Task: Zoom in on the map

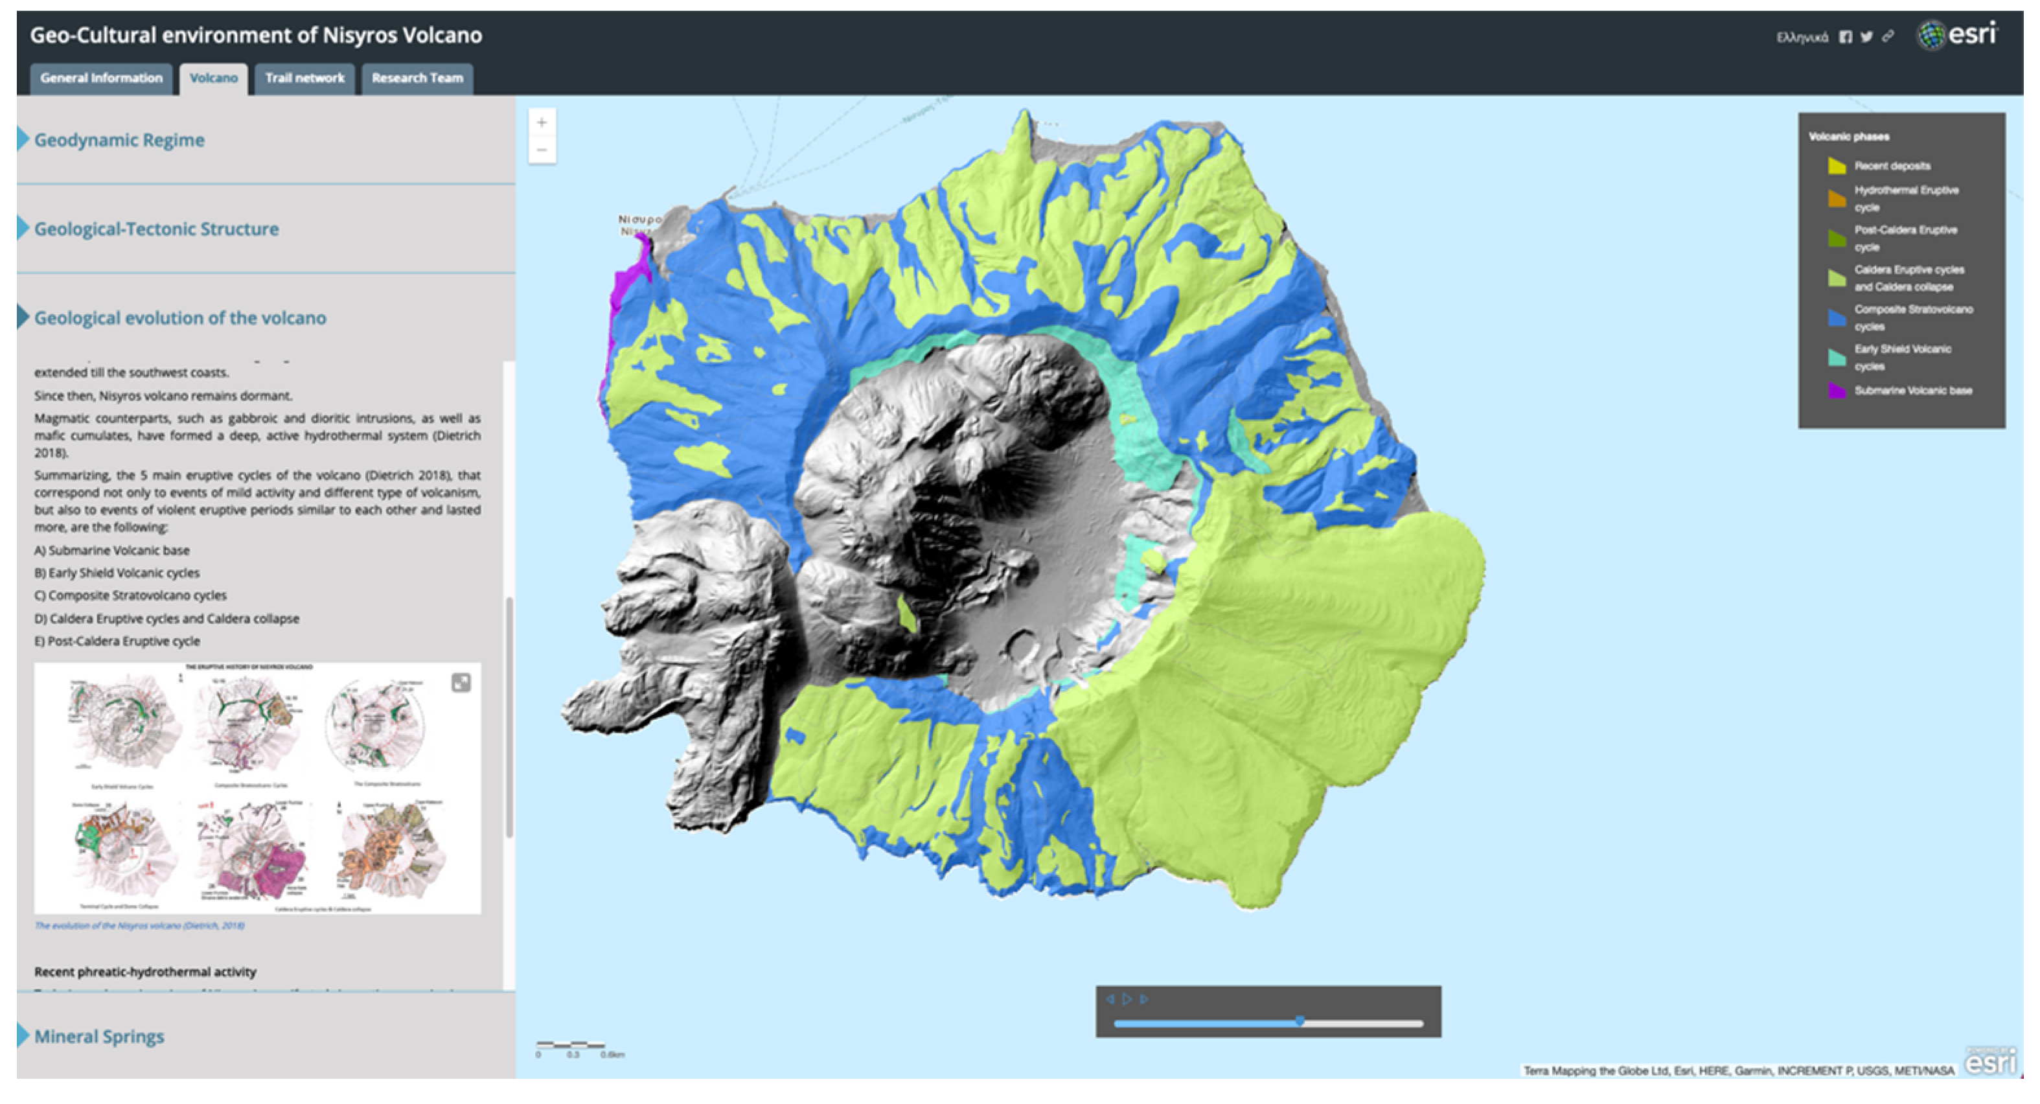Action: coord(542,122)
